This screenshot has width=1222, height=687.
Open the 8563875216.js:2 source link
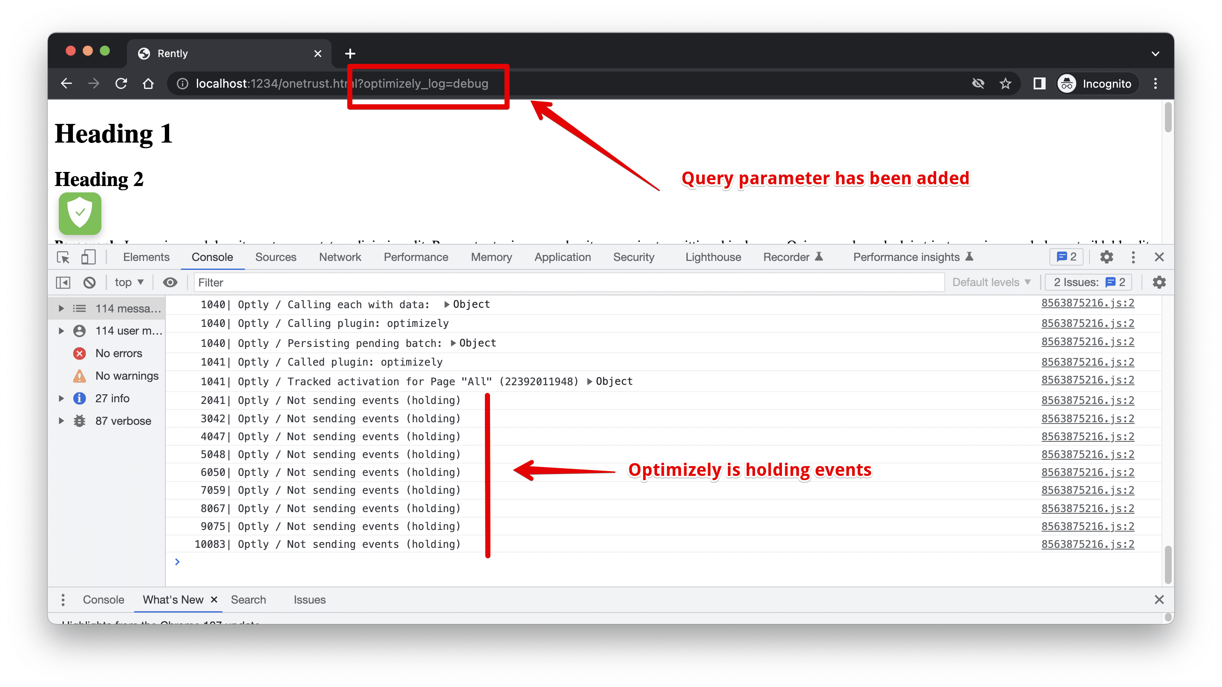click(1087, 303)
